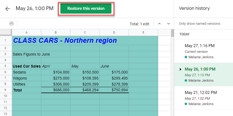Click column D header

point(114,33)
